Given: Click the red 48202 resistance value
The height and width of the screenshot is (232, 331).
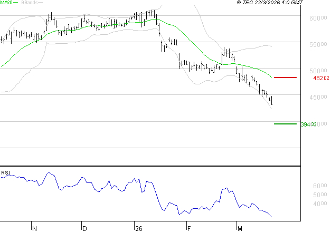Looking at the screenshot, I should (321, 78).
